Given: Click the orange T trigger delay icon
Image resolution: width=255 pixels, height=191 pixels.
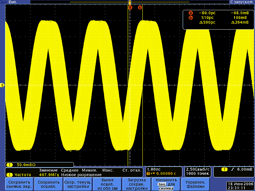Looking at the screenshot, I should coord(149,174).
